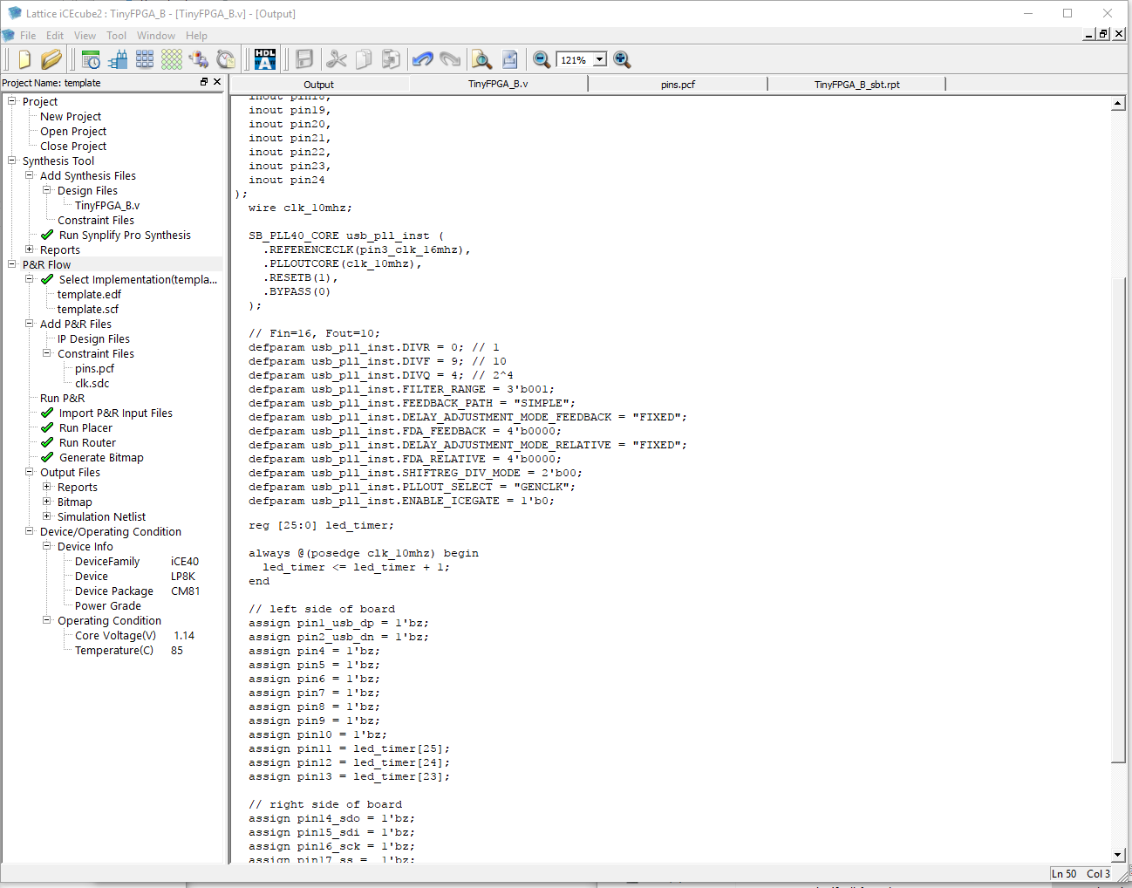Viewport: 1132px width, 888px height.
Task: Switch to the TinyFPGA_B_sbt.rpt tab
Action: point(856,85)
